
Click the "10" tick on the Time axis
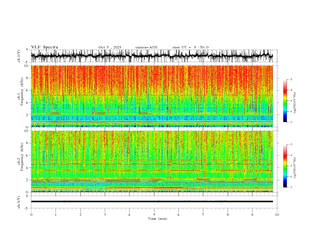[277, 215]
